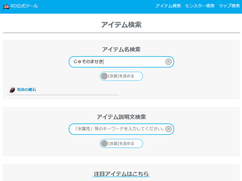This screenshot has width=242, height=181.
Task: Click the アイテム説明文検索 section heading
Action: 121,117
